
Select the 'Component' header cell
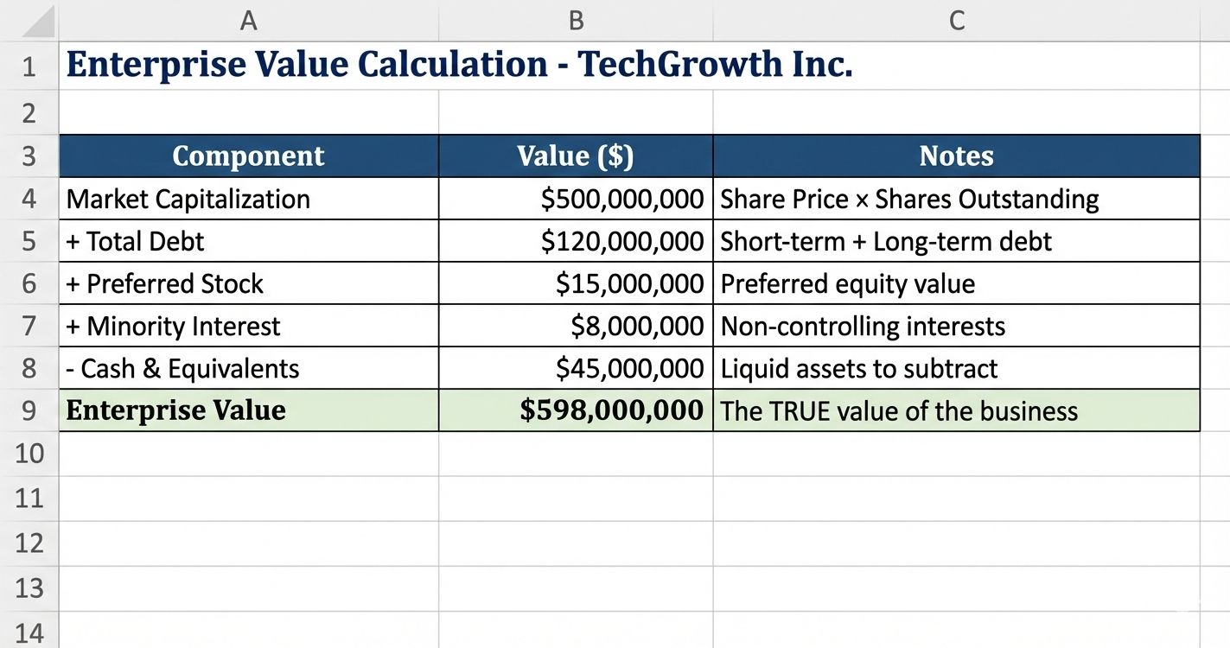click(249, 156)
